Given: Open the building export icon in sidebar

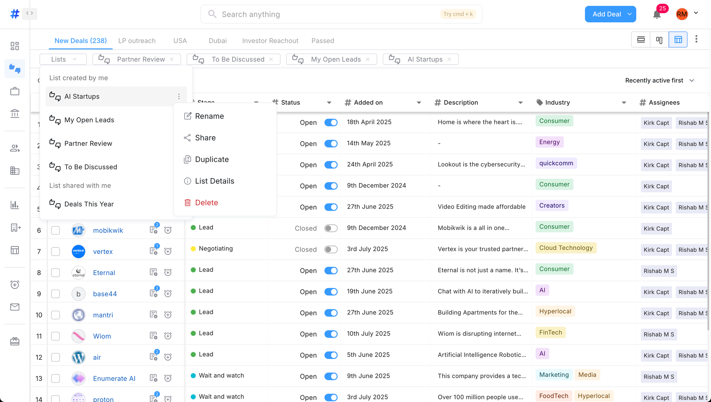Looking at the screenshot, I should (x=15, y=227).
